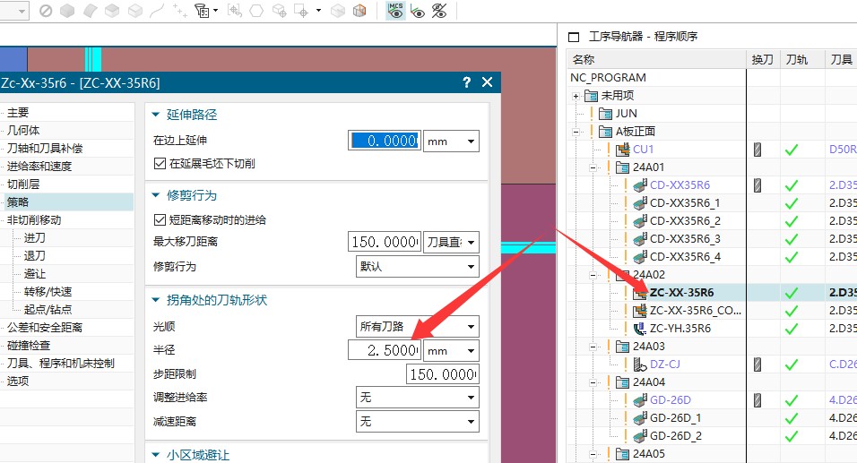Image resolution: width=857 pixels, height=463 pixels.
Task: Collapse the 24A01 folder node
Action: pos(593,167)
